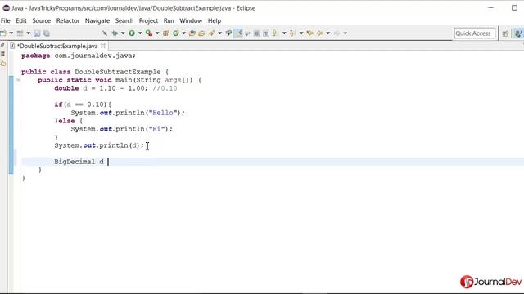Click the Eclipse logo in title bar

click(x=6, y=8)
